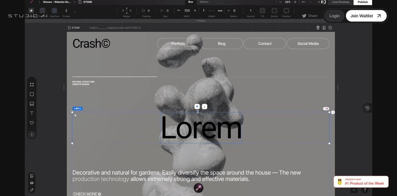Expand the left toolbar chevron

[x=32, y=134]
